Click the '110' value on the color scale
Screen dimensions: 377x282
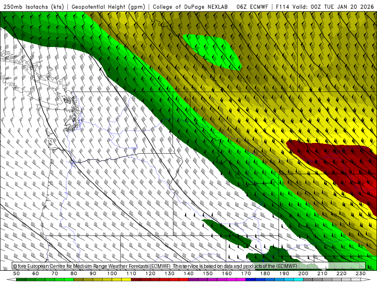point(131,274)
